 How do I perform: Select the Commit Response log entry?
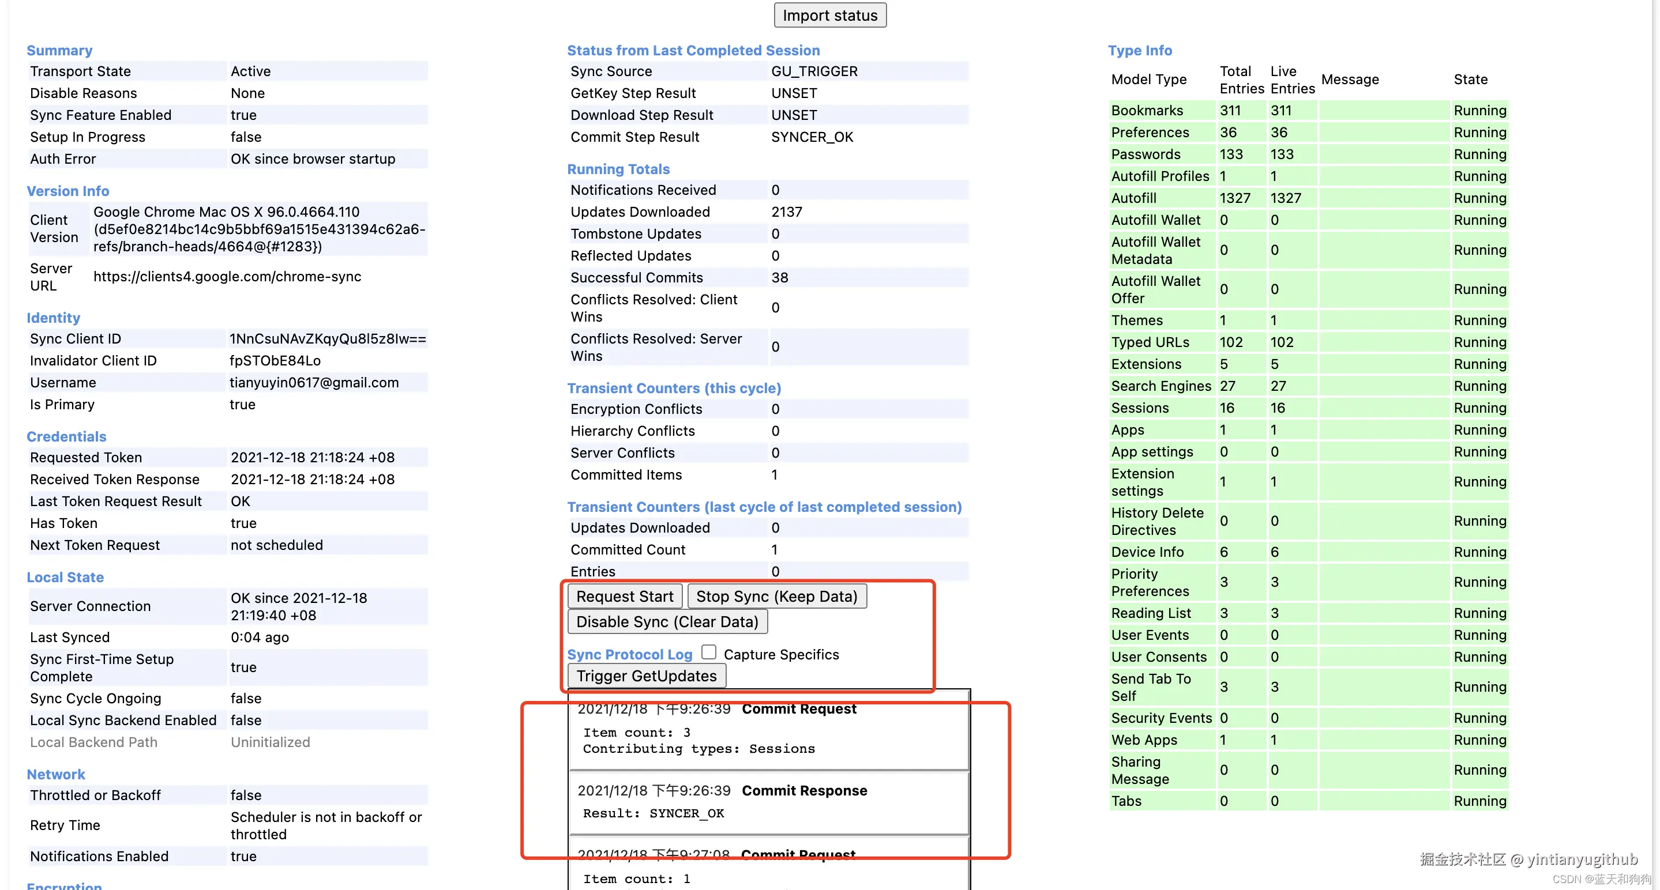pyautogui.click(x=769, y=801)
